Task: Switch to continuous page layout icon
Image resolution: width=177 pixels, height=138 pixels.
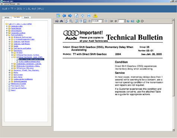Action: click(x=81, y=21)
